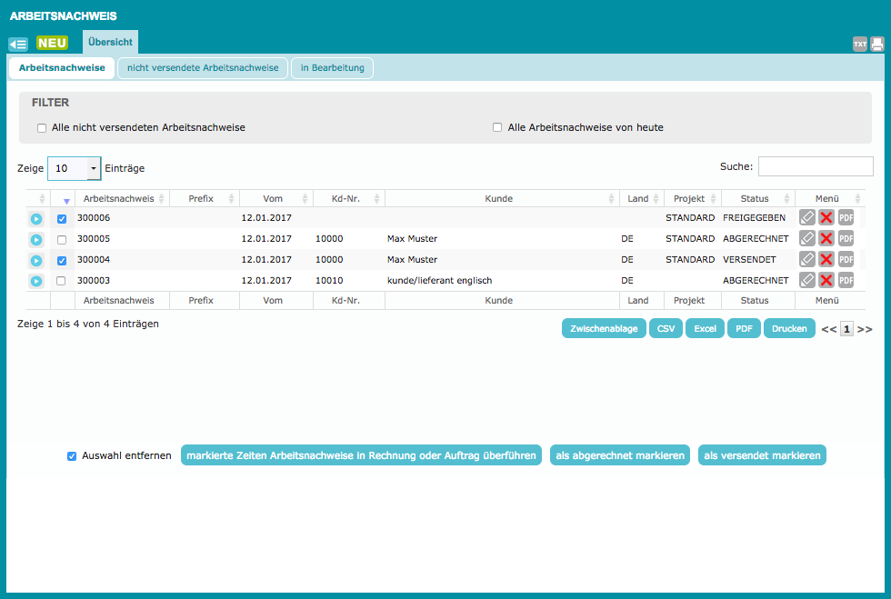Edit Arbeitsnachweis 300006 with pencil icon
This screenshot has width=891, height=599.
(x=806, y=218)
